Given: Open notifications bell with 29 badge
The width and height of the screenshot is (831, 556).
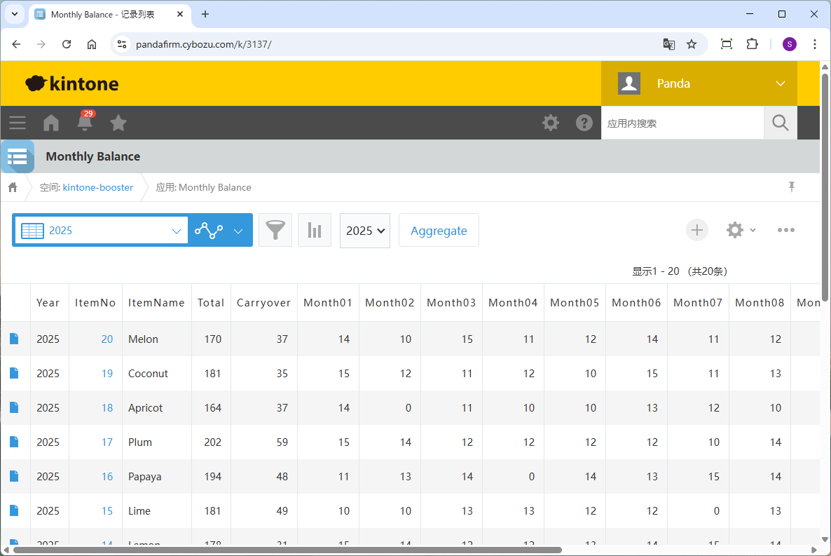Looking at the screenshot, I should [x=85, y=123].
